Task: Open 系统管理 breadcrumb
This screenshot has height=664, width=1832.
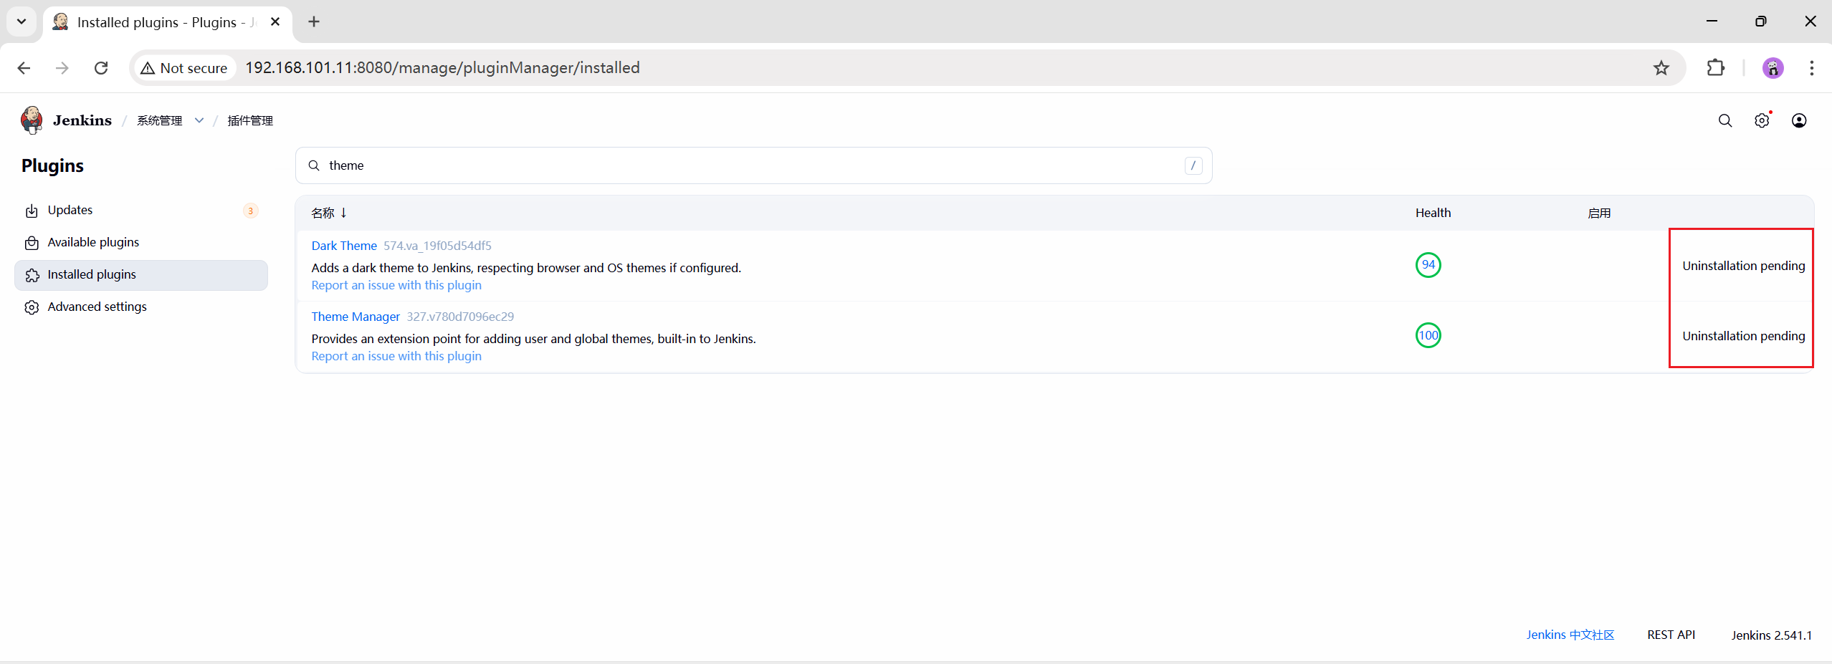Action: click(x=160, y=120)
